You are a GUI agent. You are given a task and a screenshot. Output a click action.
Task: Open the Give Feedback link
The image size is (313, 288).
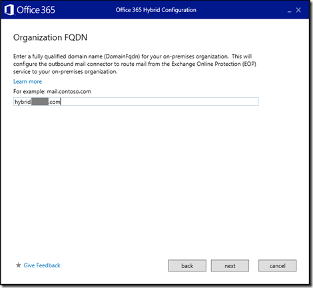point(42,265)
